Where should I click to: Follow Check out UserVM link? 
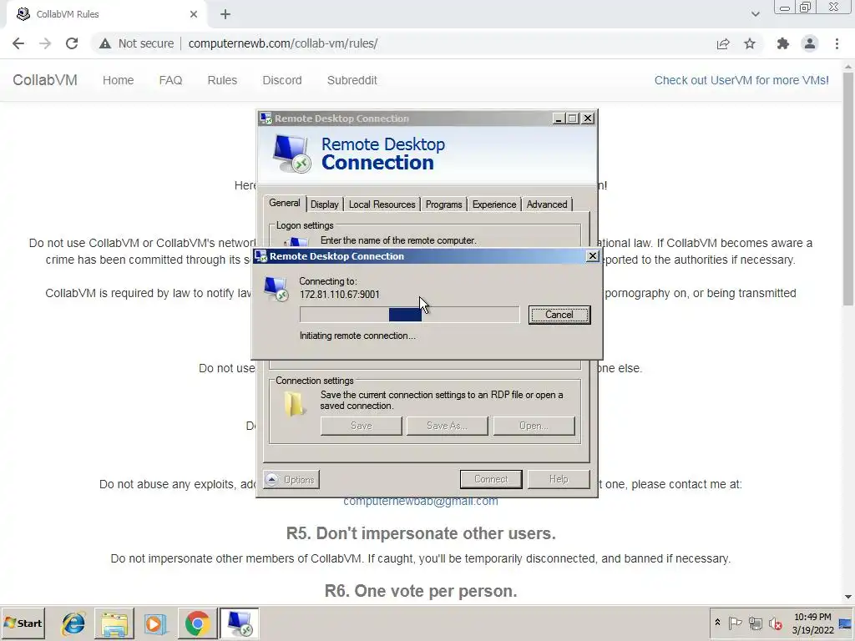pos(741,80)
